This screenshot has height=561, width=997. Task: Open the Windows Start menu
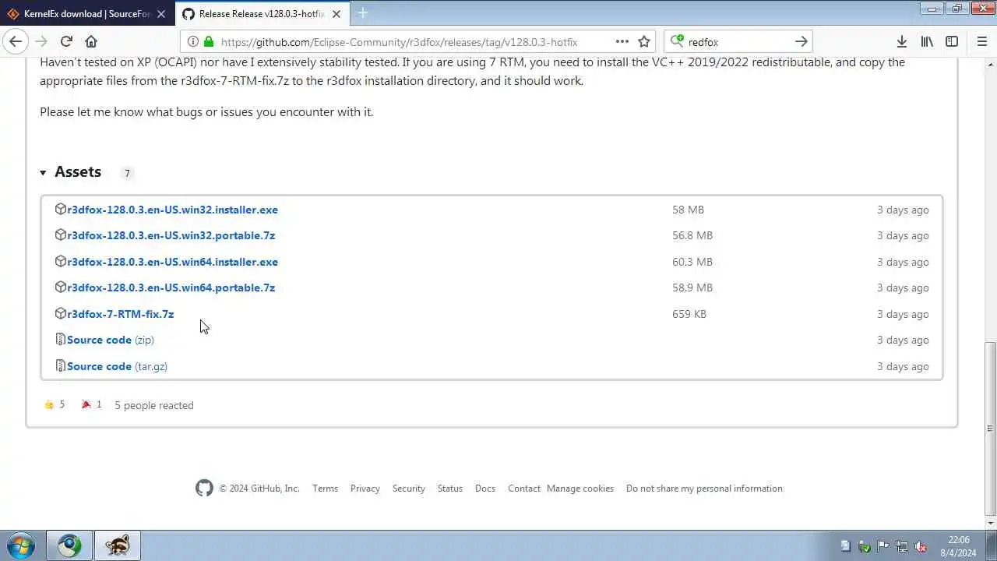(x=19, y=545)
